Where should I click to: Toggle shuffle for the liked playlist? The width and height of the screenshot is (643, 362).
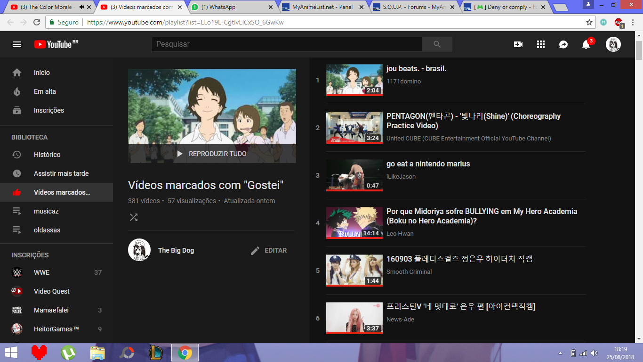pyautogui.click(x=134, y=217)
